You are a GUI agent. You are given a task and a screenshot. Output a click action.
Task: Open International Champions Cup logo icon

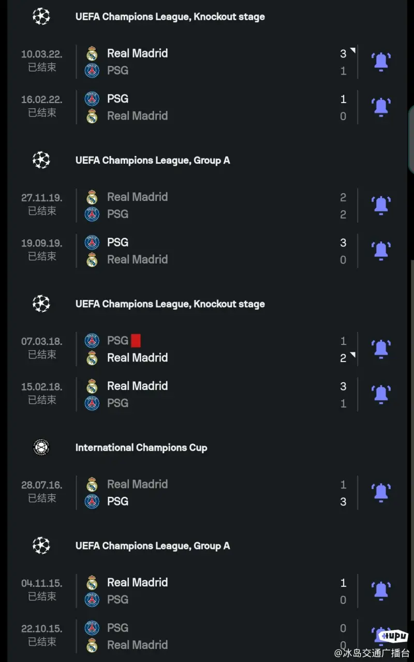pyautogui.click(x=41, y=448)
